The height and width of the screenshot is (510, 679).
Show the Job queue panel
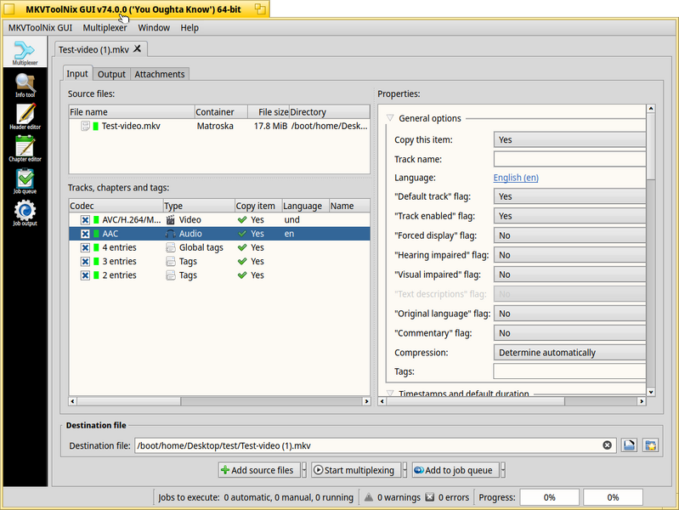pos(25,181)
